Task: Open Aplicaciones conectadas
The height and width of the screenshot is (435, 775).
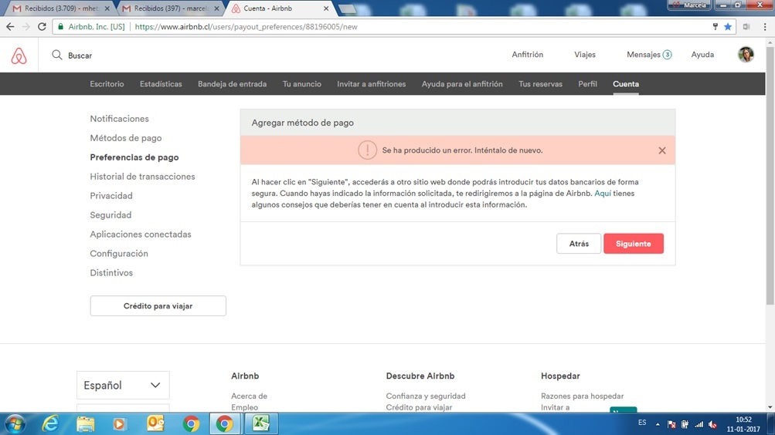Action: [141, 234]
